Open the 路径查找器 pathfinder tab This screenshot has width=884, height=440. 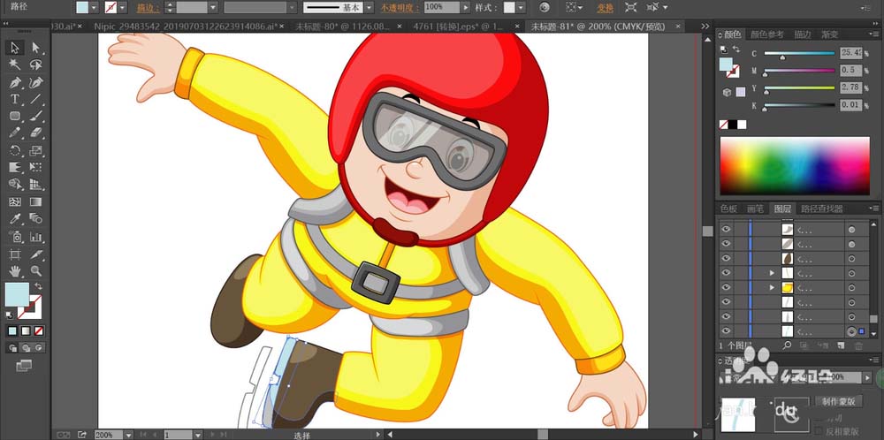tap(822, 209)
